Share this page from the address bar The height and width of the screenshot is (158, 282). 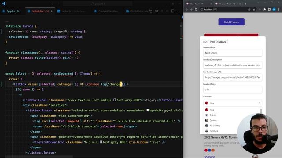pos(249,10)
